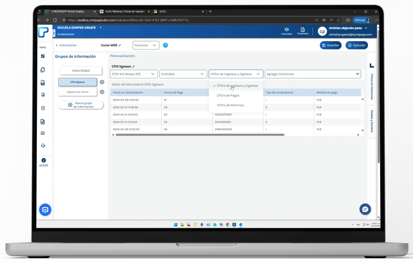Add page to favorites star icon
Viewport: 413px width, 263px height.
click(x=339, y=20)
